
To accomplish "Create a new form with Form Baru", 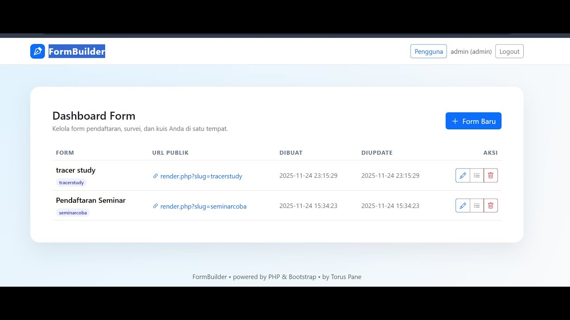I will coord(473,121).
